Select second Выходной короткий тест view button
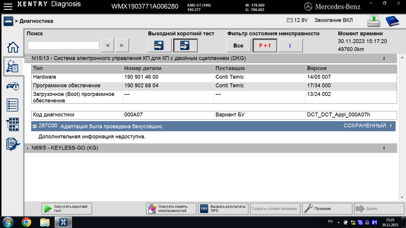The image size is (406, 228). (185, 45)
